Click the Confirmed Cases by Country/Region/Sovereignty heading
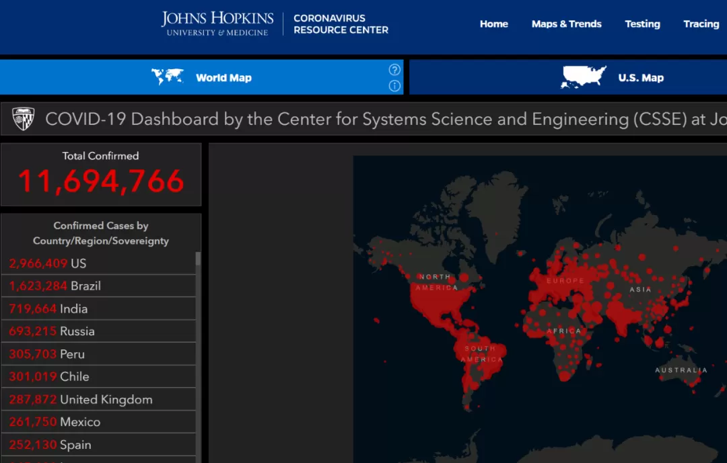The height and width of the screenshot is (463, 727). point(100,233)
